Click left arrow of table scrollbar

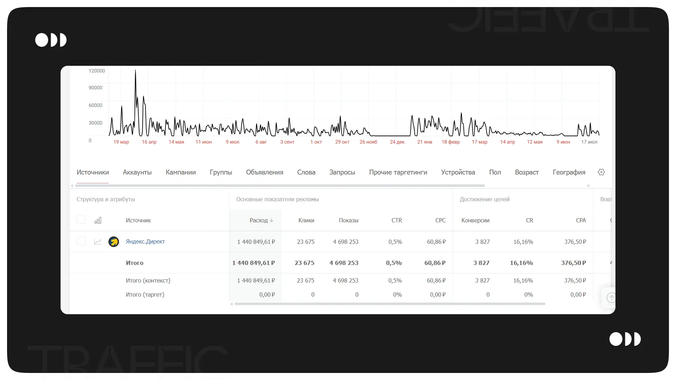point(231,304)
